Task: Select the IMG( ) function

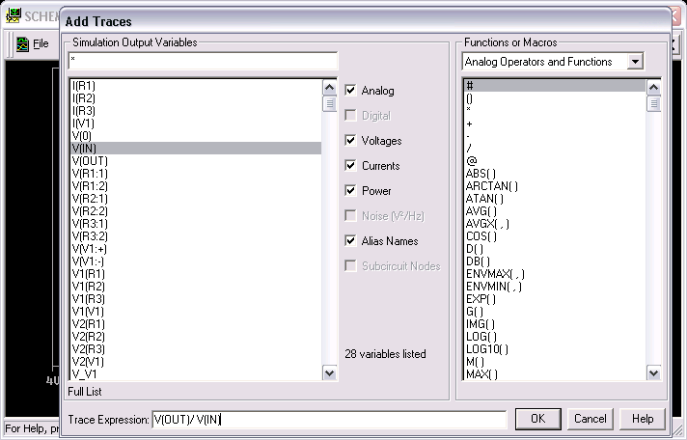Action: click(555, 324)
